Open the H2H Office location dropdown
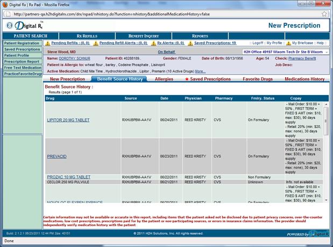This screenshot has width=333, height=247. pyautogui.click(x=325, y=52)
